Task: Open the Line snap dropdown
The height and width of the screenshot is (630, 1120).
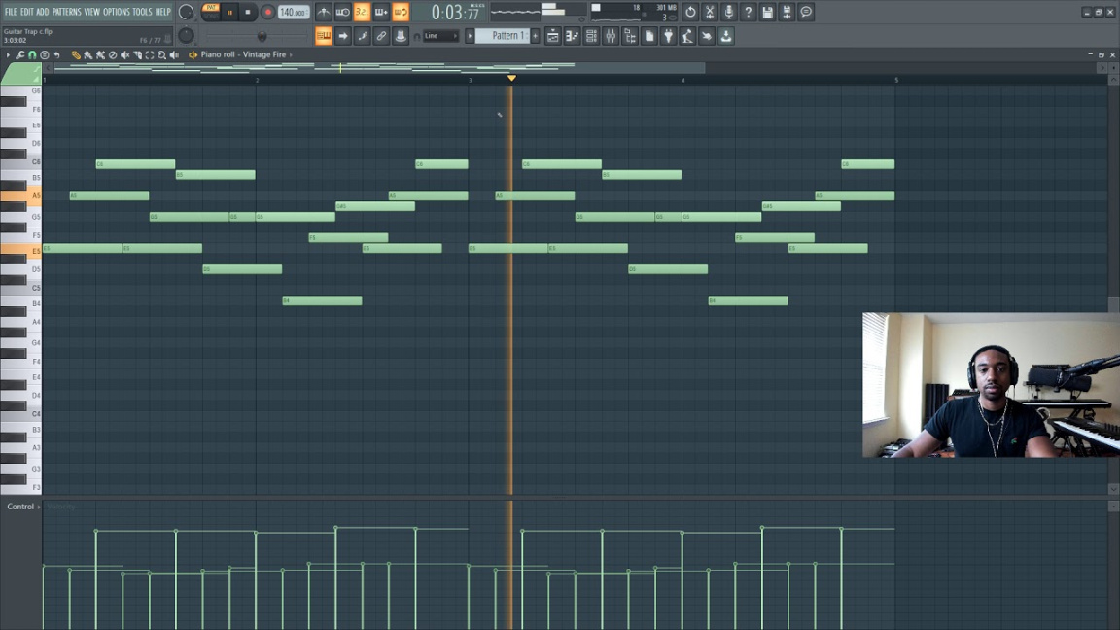Action: coord(439,36)
